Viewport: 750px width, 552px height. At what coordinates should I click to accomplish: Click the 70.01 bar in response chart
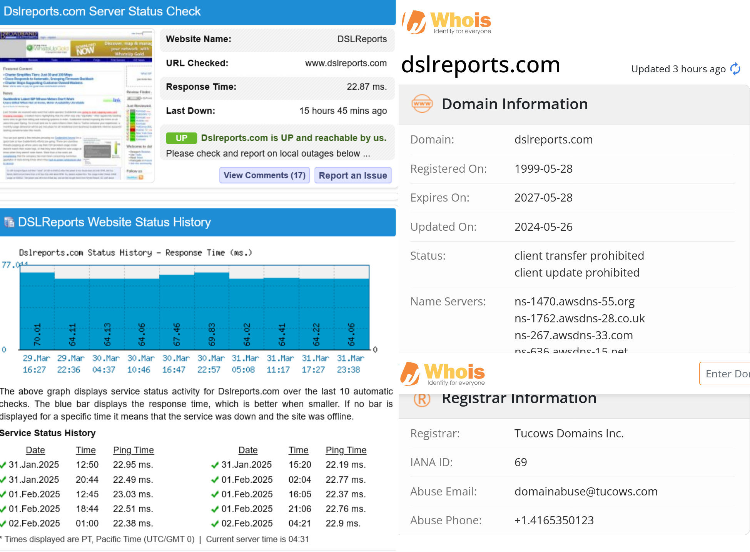pyautogui.click(x=37, y=311)
